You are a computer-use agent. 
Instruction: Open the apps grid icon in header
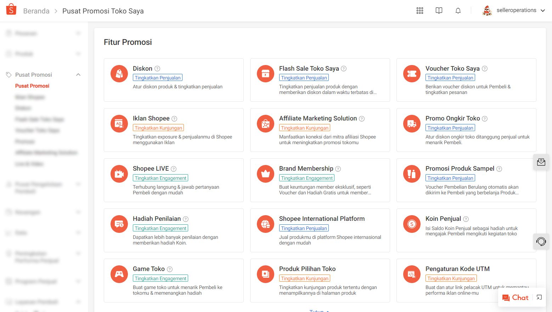tap(420, 11)
